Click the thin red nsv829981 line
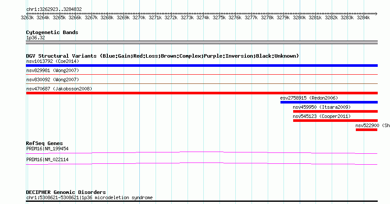The height and width of the screenshot is (204, 390). point(202,75)
